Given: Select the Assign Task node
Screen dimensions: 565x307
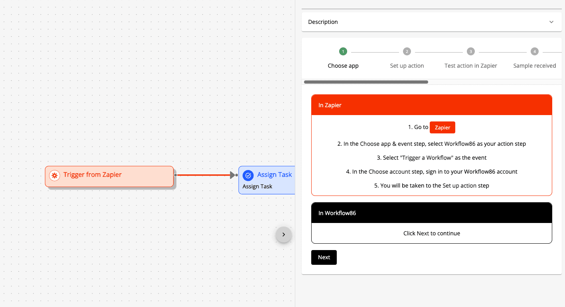Looking at the screenshot, I should (267, 180).
